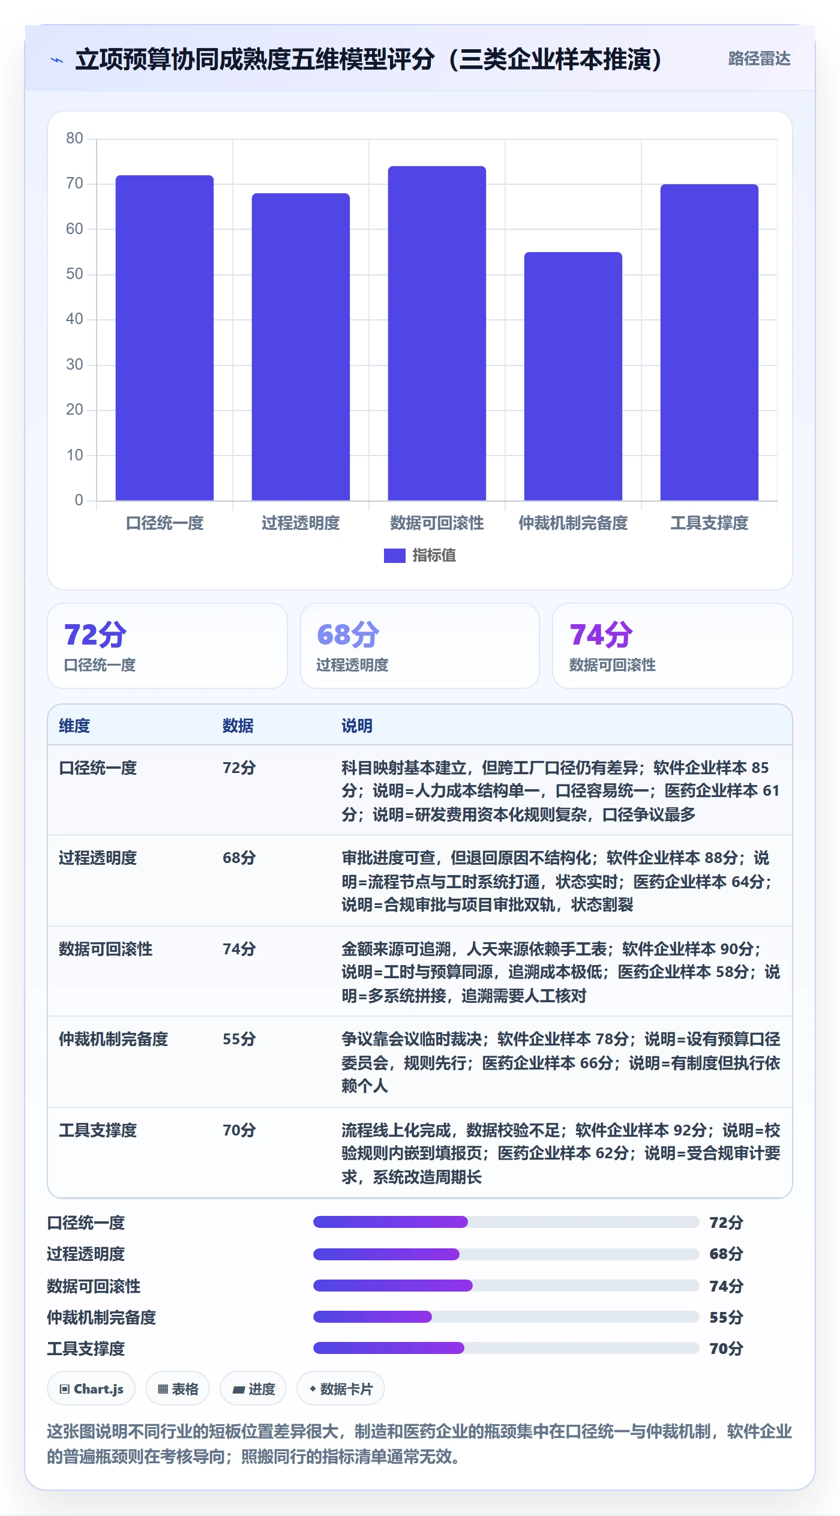840x1516 pixels.
Task: Select the 表格 tag
Action: pos(178,1389)
